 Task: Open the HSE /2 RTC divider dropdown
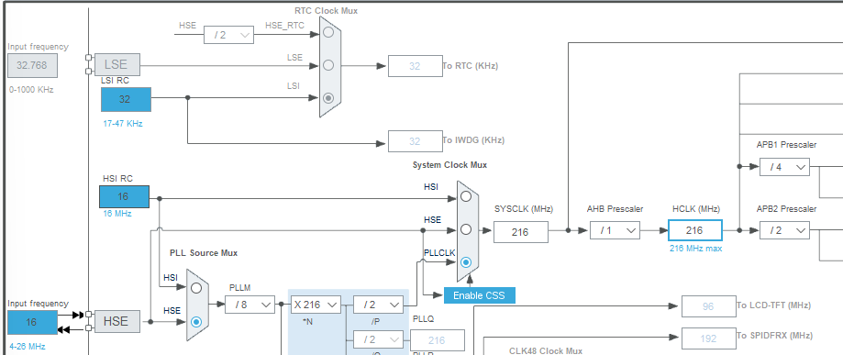click(228, 35)
